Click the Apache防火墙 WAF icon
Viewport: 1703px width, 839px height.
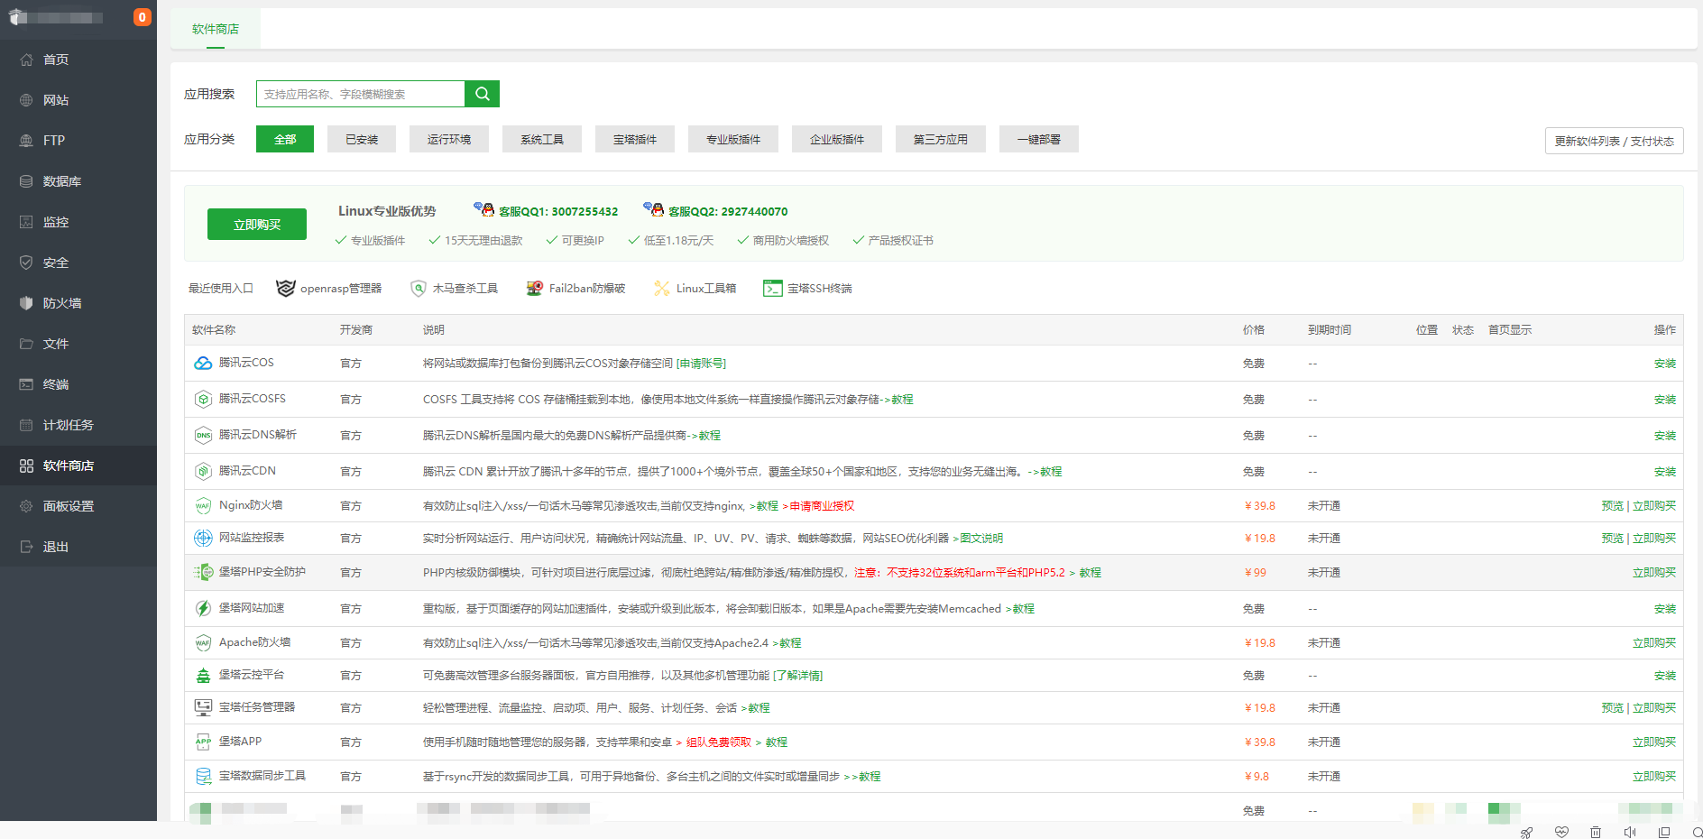point(203,642)
